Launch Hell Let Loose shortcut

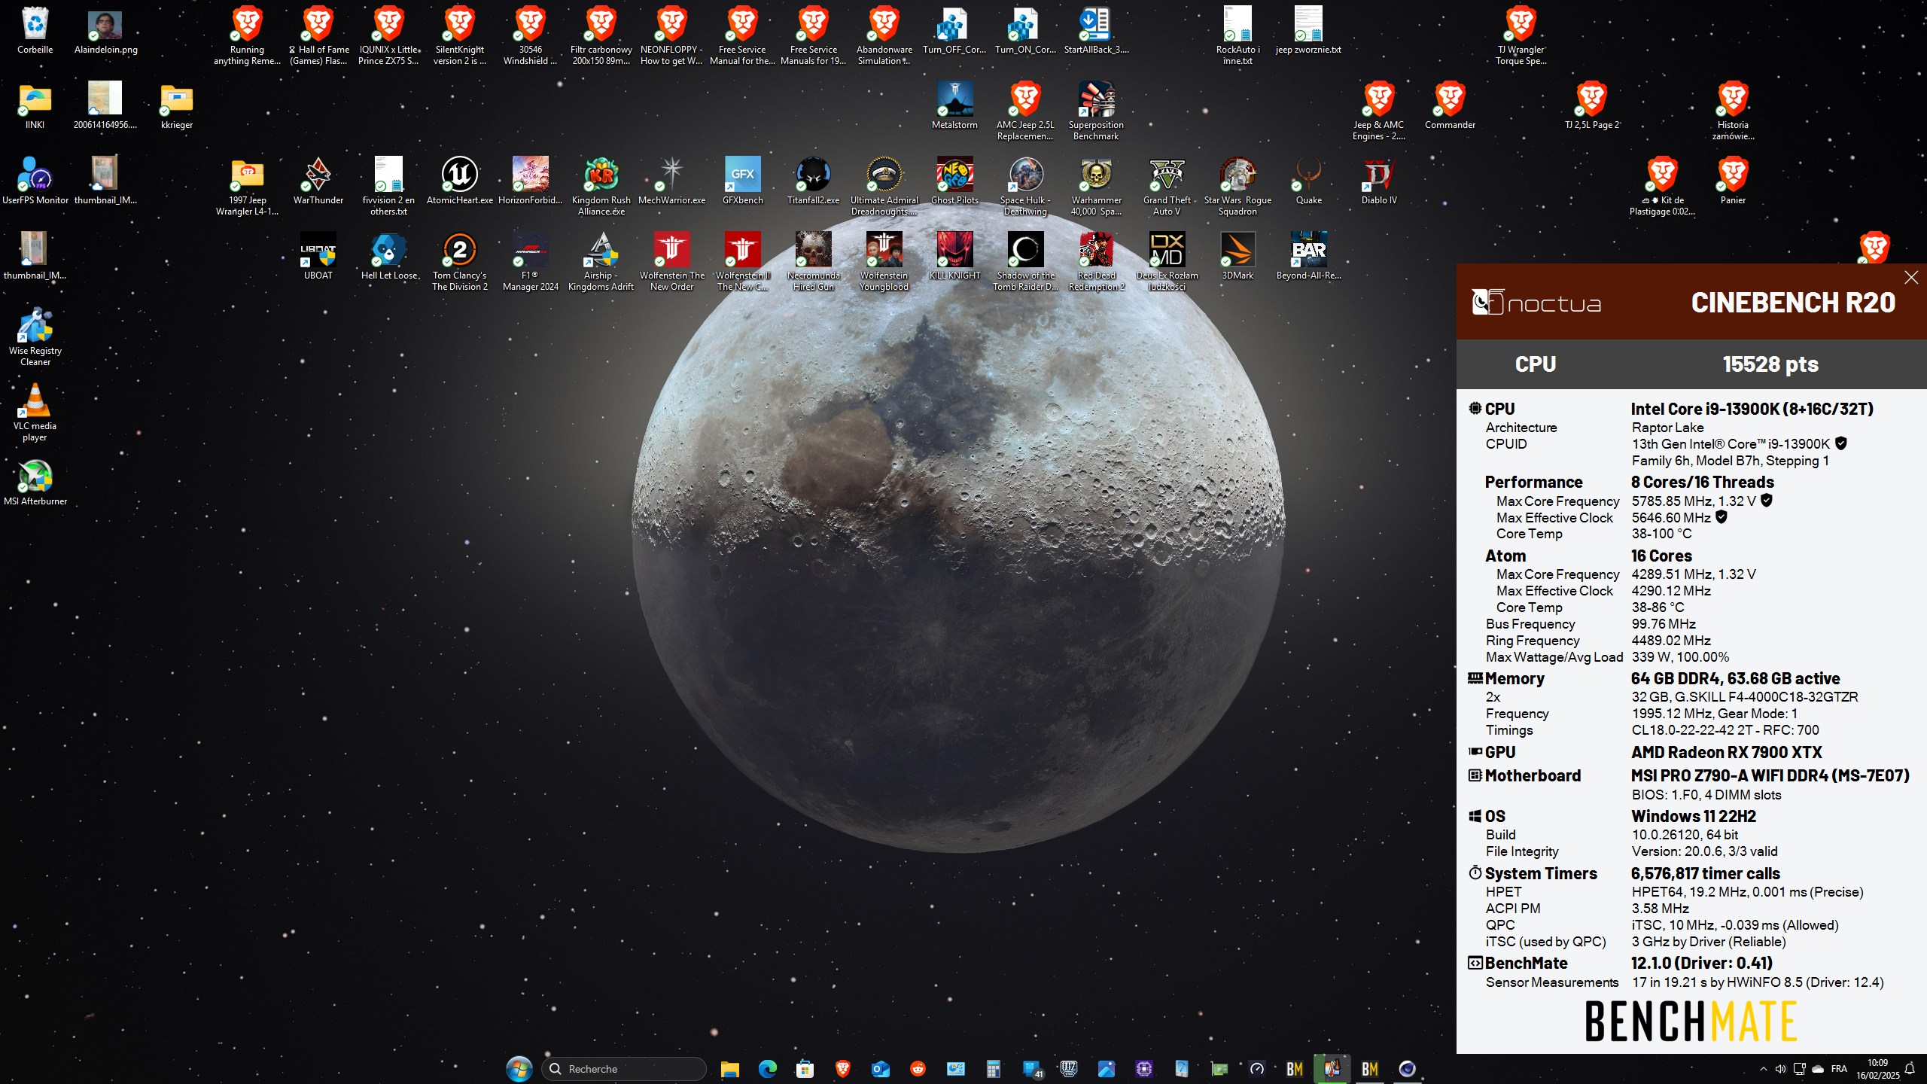(389, 257)
